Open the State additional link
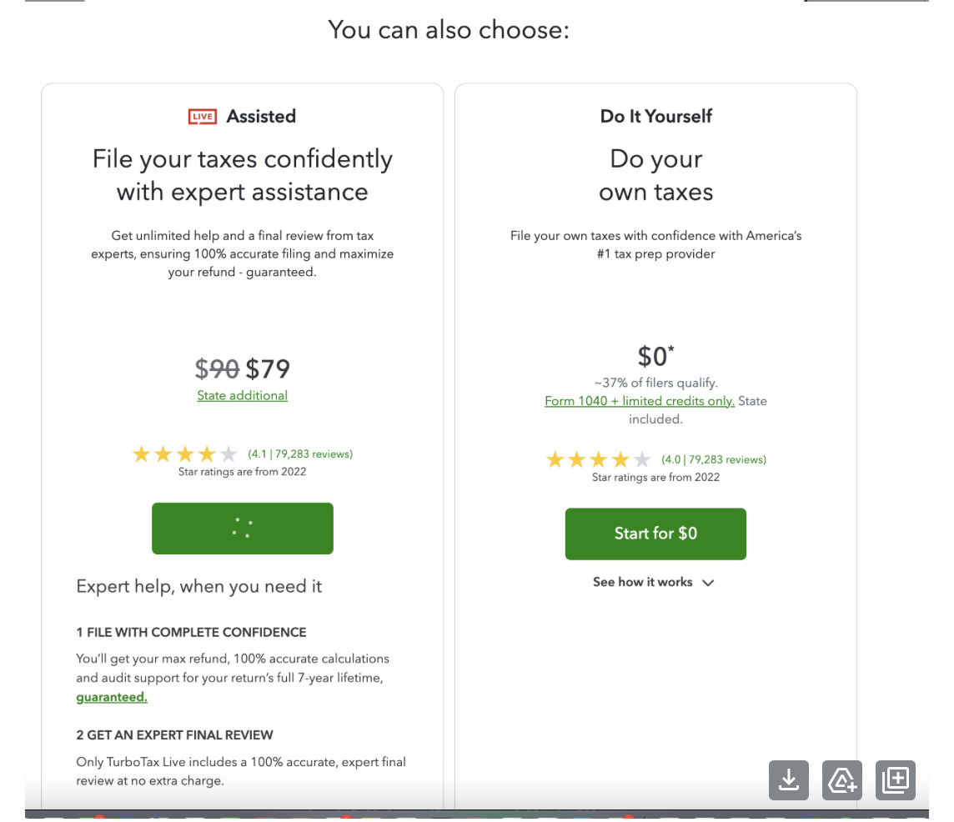Viewport: 954px width, 822px height. tap(242, 394)
